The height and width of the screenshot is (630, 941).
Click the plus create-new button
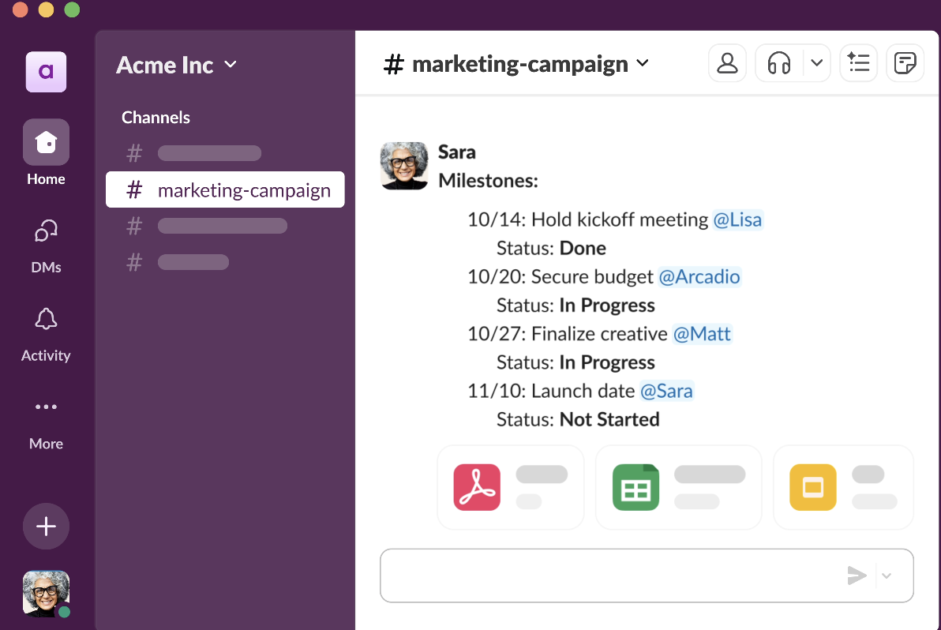46,527
